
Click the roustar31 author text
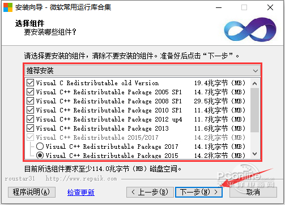point(20,178)
